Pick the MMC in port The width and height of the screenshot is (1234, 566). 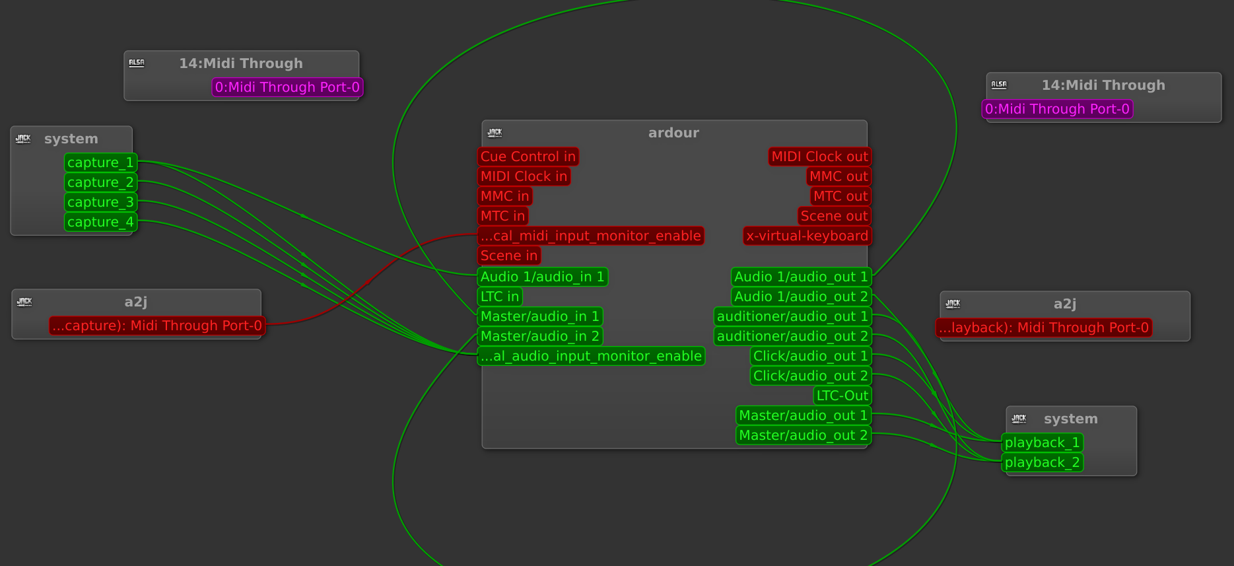[x=505, y=196]
